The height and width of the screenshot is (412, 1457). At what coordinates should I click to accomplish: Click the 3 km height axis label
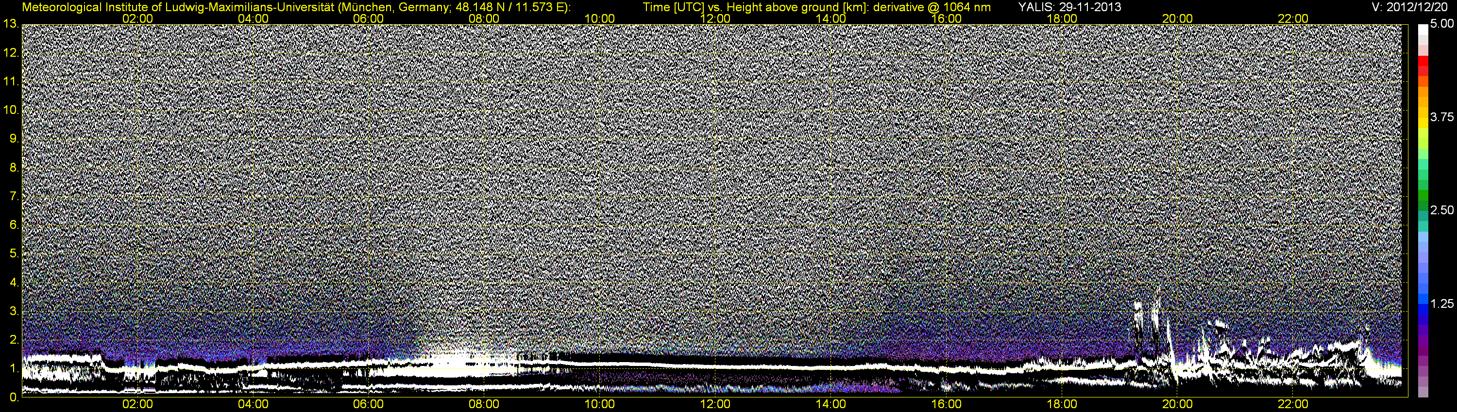pos(14,311)
